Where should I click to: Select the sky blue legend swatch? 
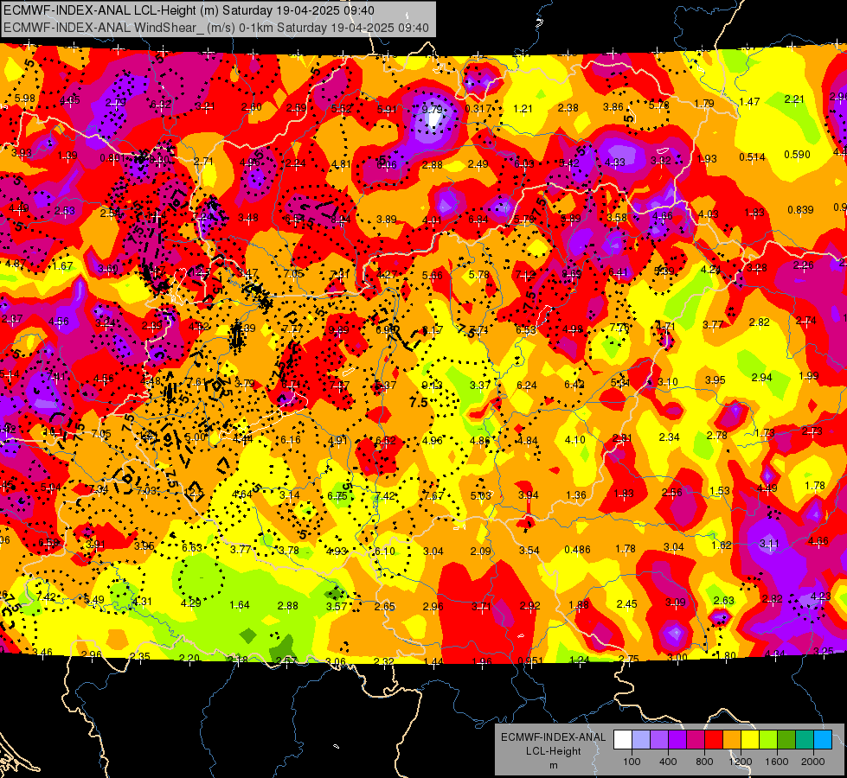(x=823, y=740)
